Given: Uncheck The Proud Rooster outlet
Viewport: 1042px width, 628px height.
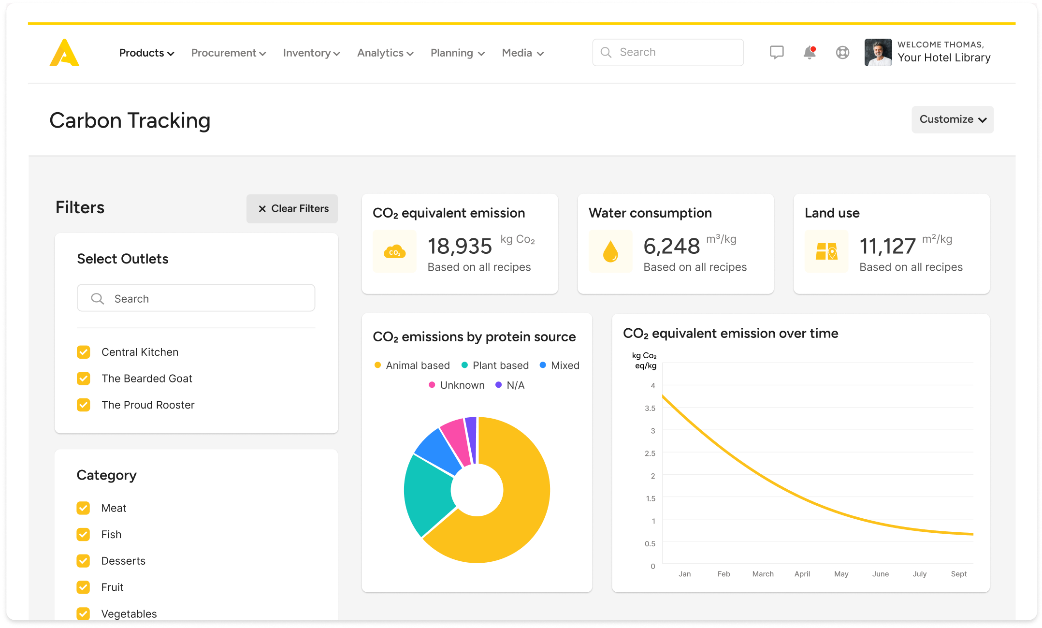Looking at the screenshot, I should (84, 405).
